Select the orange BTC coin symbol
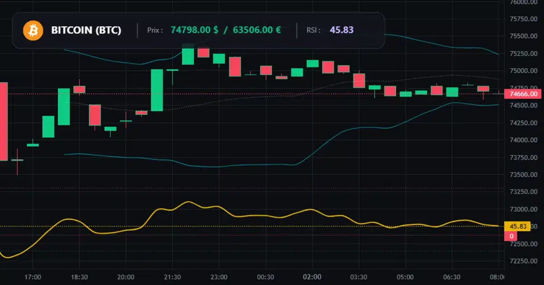The image size is (544, 285). pos(32,30)
